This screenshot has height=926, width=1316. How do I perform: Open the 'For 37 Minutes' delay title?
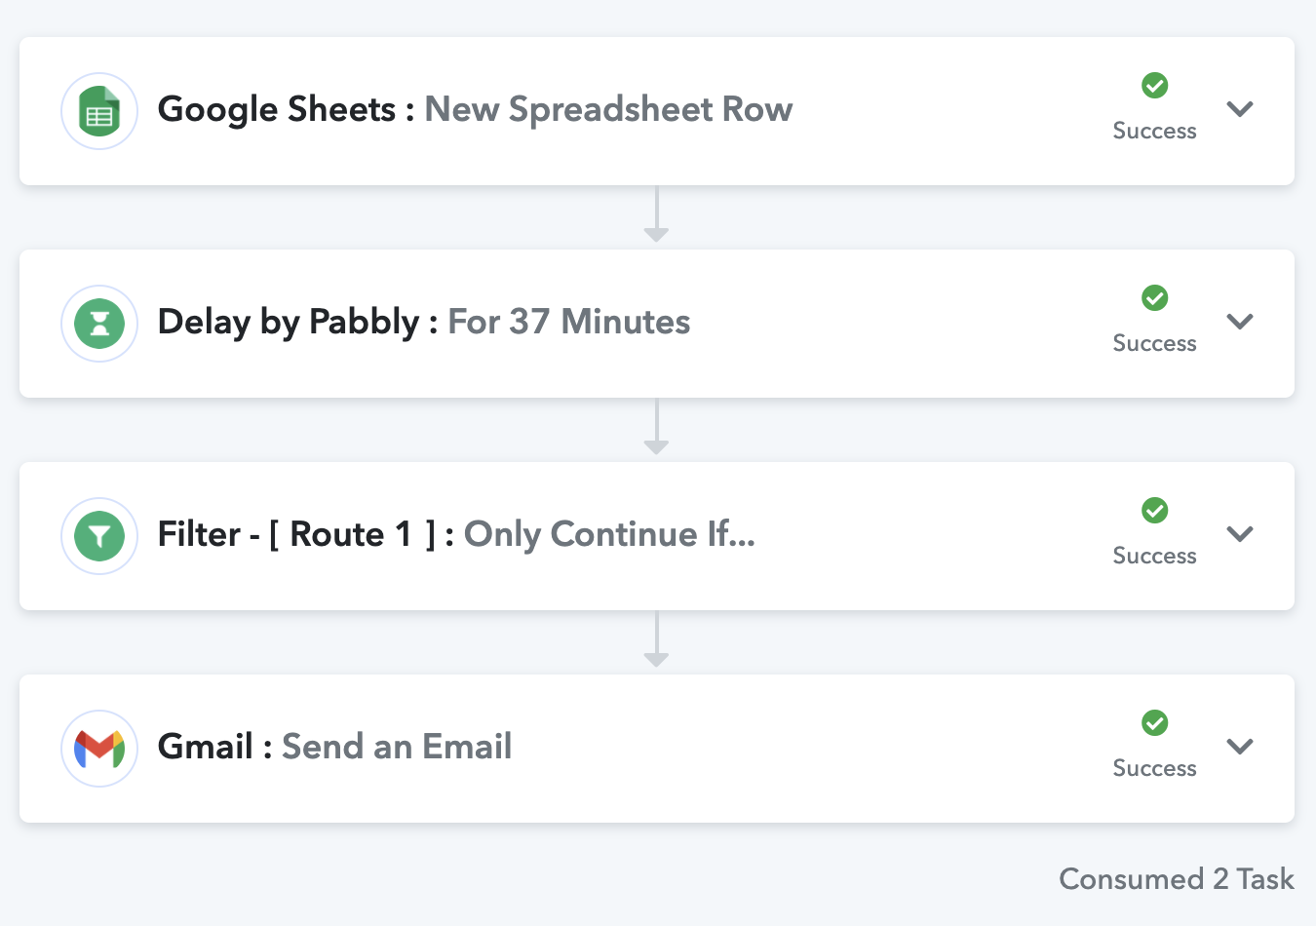click(568, 322)
